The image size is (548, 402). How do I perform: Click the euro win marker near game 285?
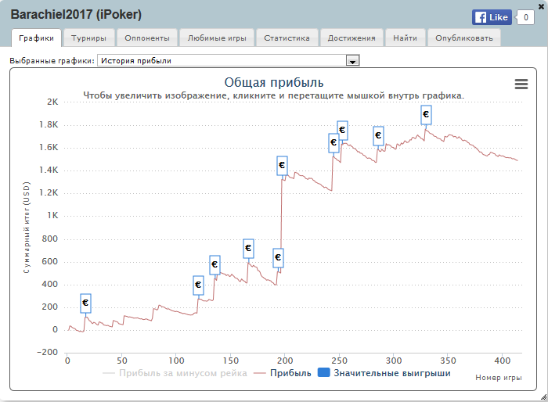378,135
